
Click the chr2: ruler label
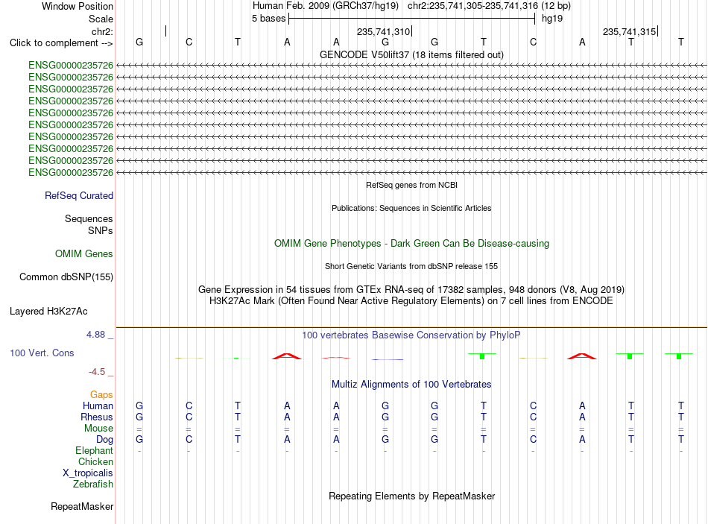pos(102,31)
